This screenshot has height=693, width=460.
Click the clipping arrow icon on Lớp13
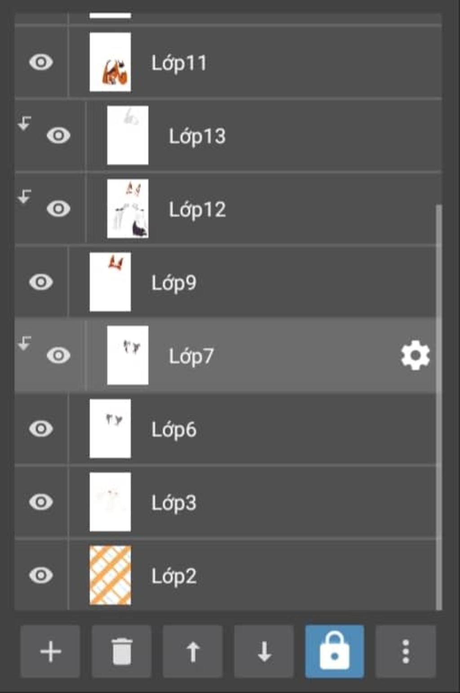[25, 123]
